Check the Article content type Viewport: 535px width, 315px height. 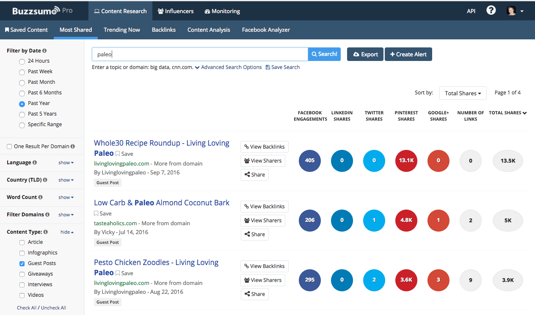22,243
